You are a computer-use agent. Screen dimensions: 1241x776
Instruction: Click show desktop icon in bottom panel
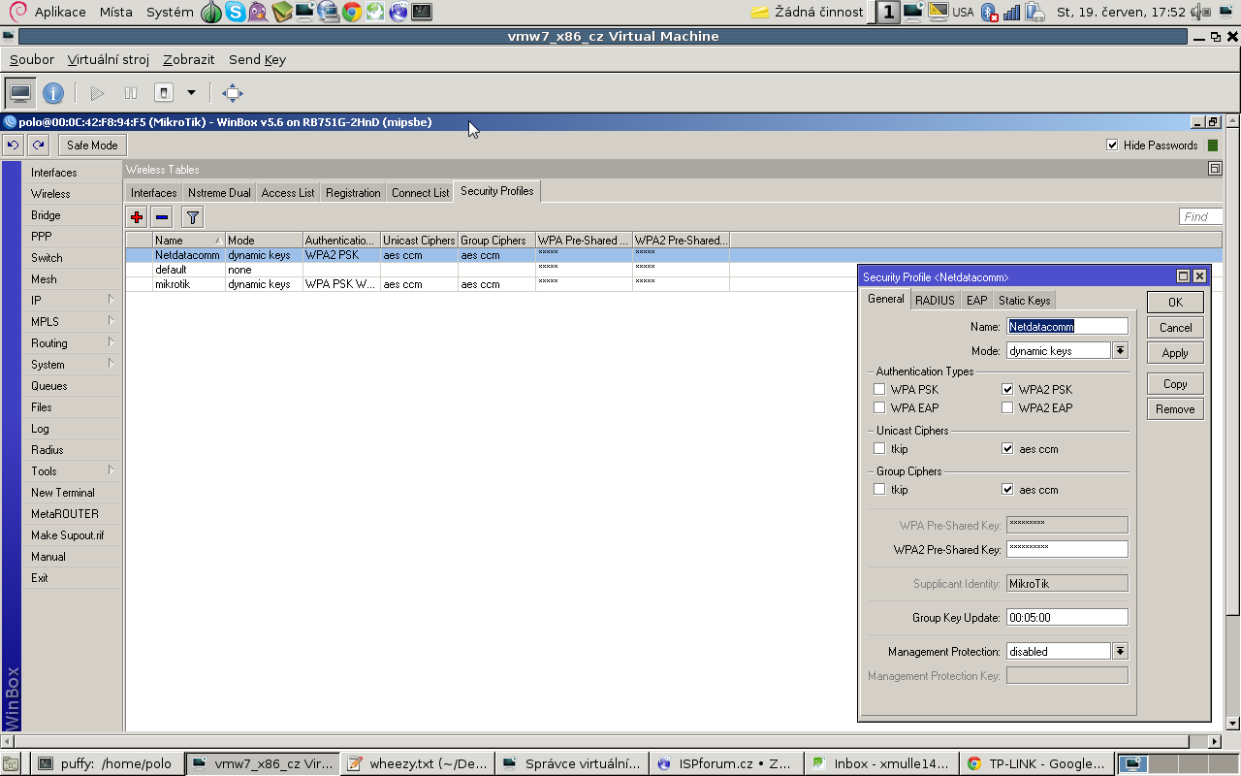(10, 763)
